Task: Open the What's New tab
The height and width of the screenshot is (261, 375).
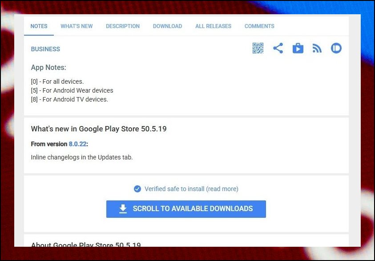Action: 77,26
